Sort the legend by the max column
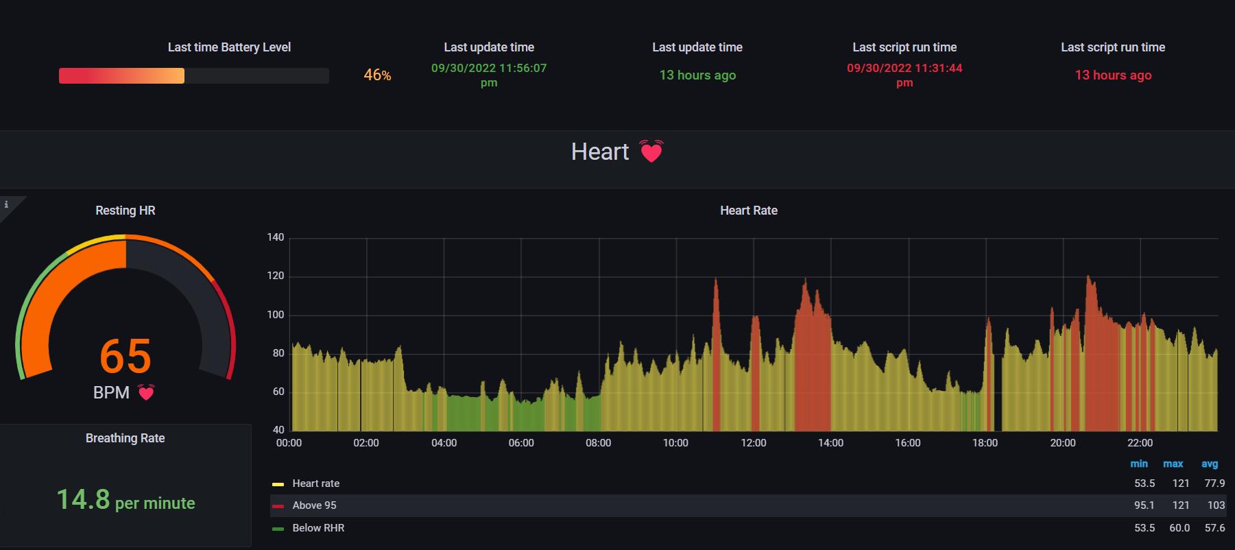The width and height of the screenshot is (1235, 550). pos(1173,464)
